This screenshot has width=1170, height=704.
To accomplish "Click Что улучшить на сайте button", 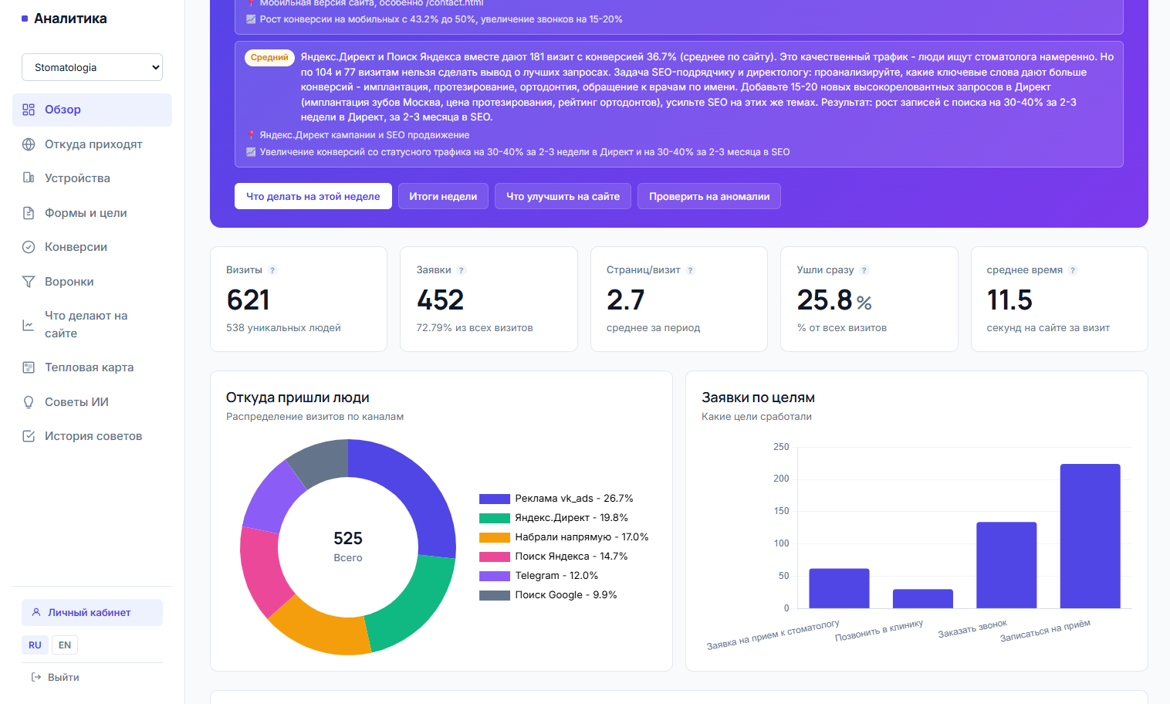I will [563, 196].
